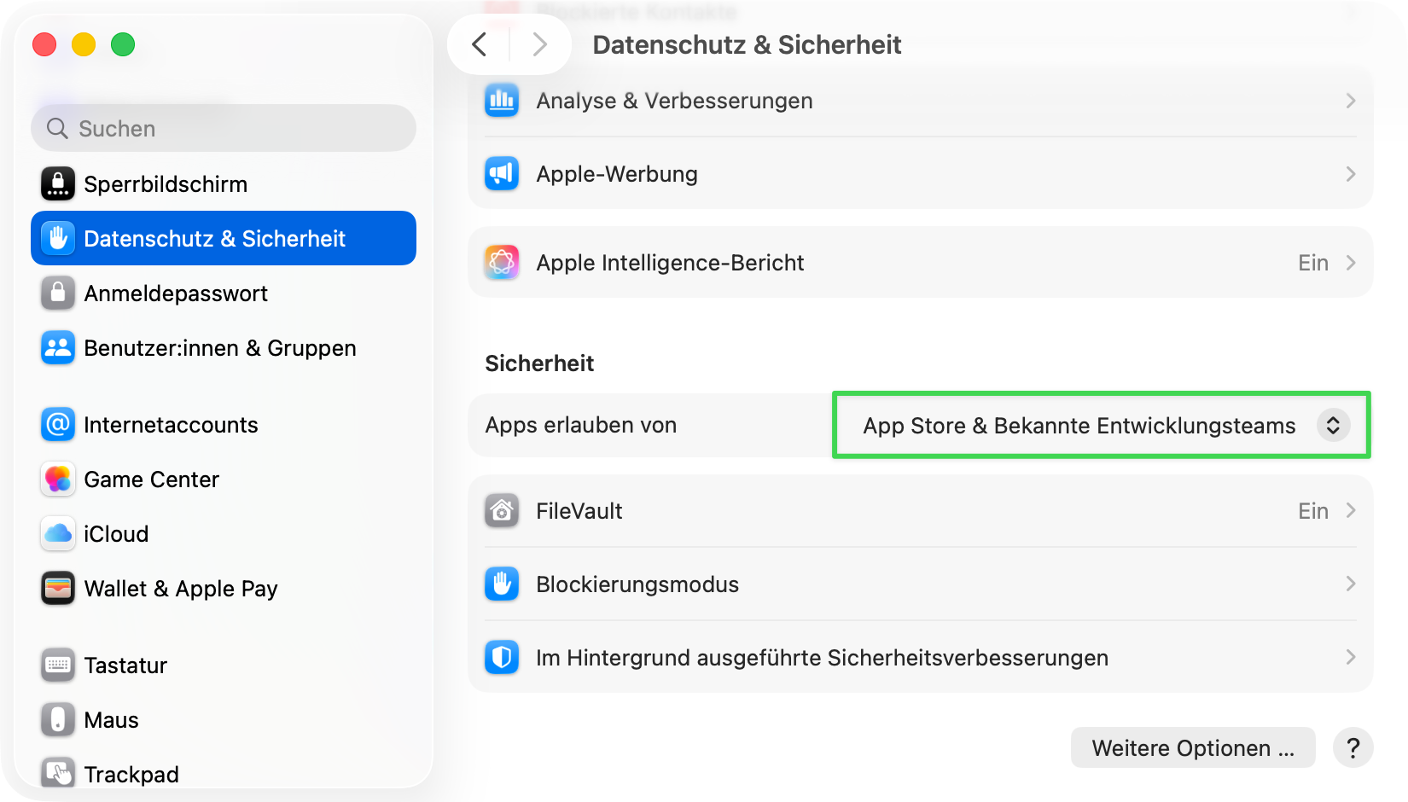Viewport: 1408px width, 802px height.
Task: Expand the Blockierungsmodus row chevron
Action: pos(1350,584)
